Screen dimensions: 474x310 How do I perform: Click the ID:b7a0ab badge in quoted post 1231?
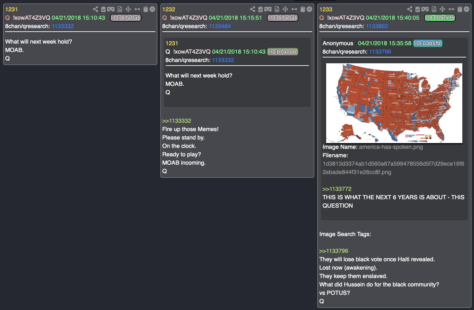click(283, 52)
